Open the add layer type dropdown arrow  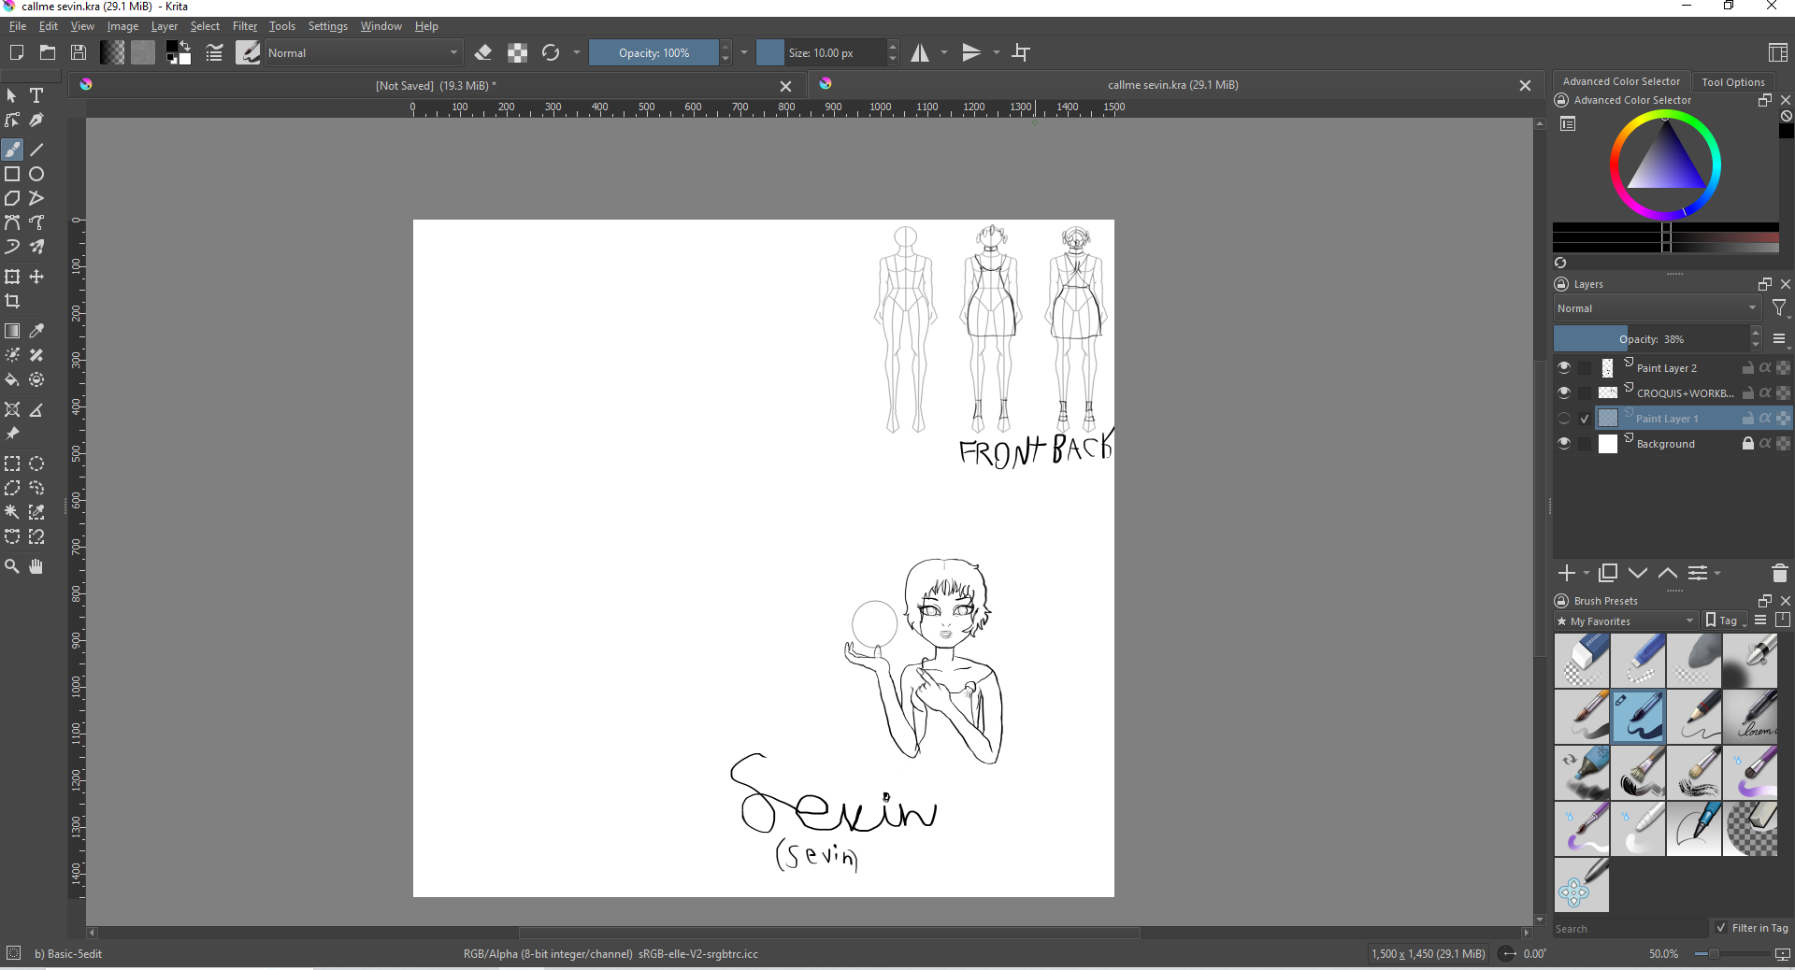click(1587, 573)
